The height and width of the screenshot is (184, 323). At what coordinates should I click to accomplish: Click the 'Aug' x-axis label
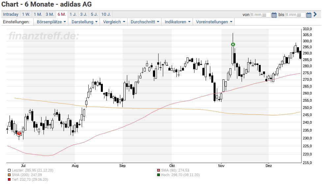(x=75, y=166)
